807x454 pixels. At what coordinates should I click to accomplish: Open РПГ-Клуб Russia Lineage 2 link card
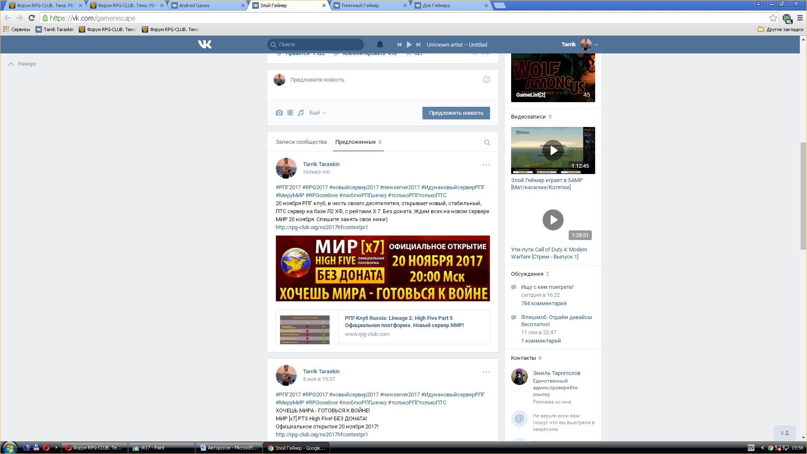[x=382, y=327]
